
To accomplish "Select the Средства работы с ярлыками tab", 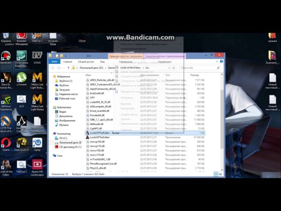I will point(126,56).
